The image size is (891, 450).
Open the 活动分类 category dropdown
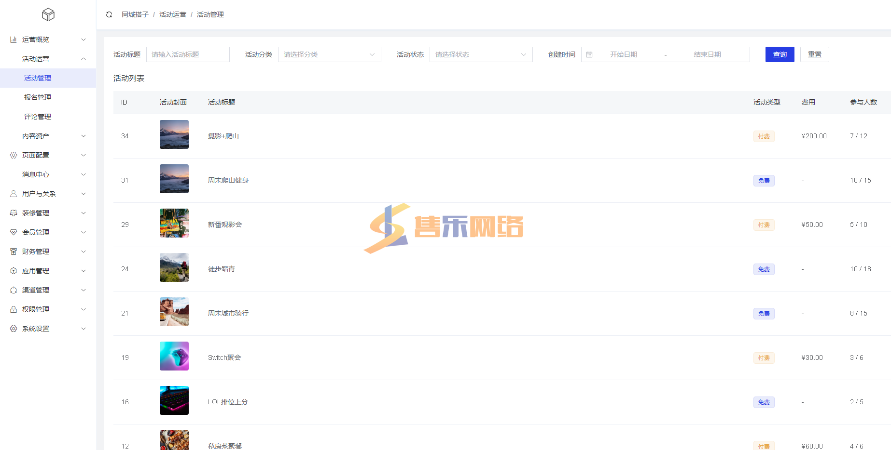329,54
